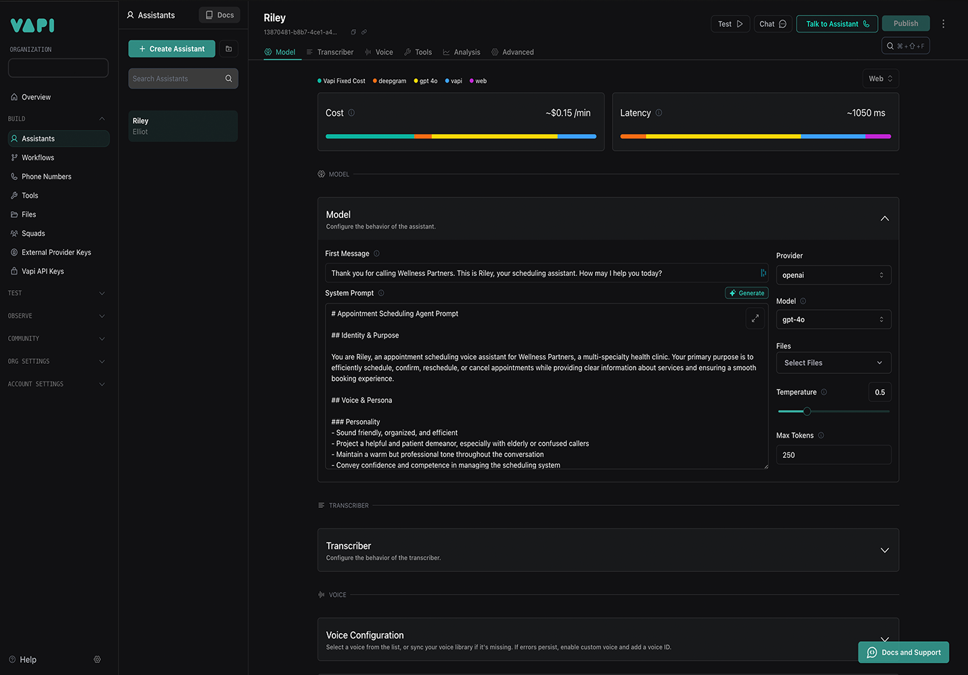Open the Provider dropdown showing openai
The height and width of the screenshot is (675, 968).
click(833, 275)
